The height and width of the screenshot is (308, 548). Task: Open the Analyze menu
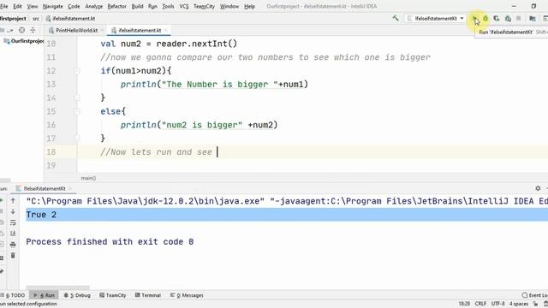pyautogui.click(x=93, y=6)
